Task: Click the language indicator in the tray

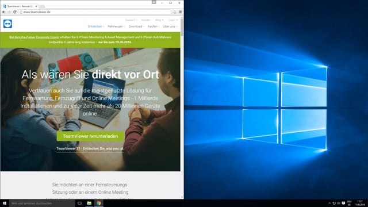Action: [349, 203]
